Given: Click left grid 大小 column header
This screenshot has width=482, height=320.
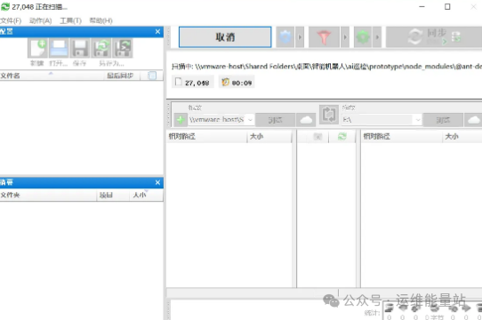Looking at the screenshot, I should 269,137.
